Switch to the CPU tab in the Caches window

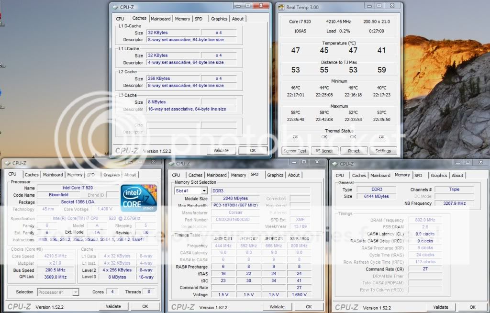point(120,19)
